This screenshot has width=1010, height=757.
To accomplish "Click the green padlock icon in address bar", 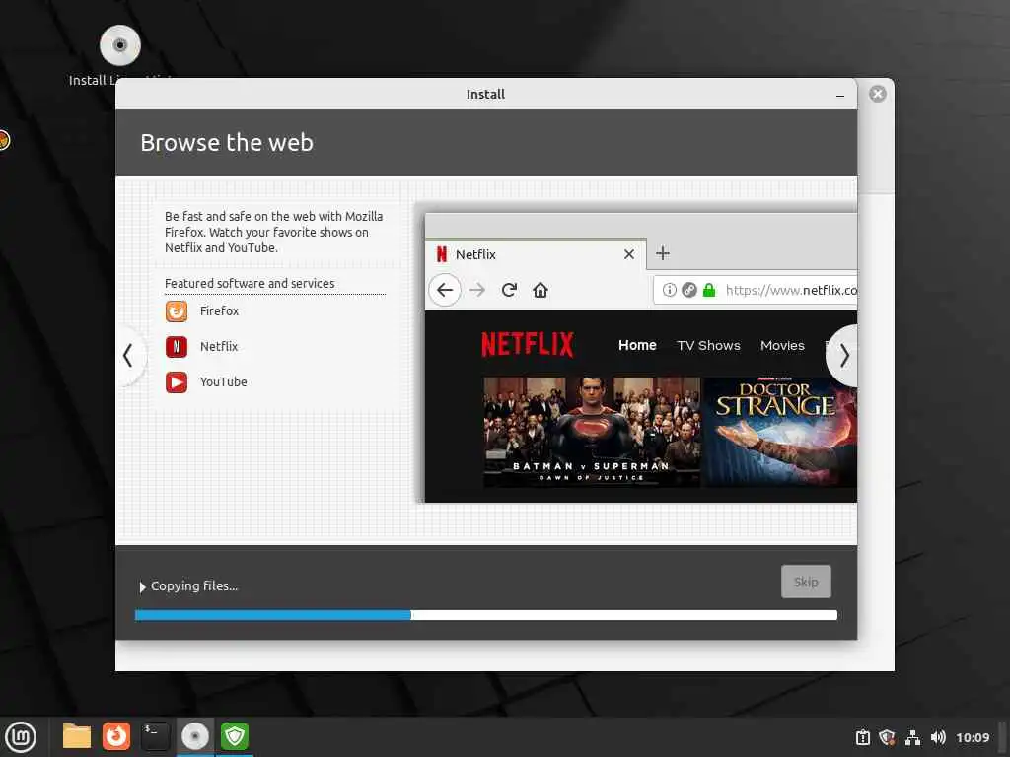I will pyautogui.click(x=709, y=290).
